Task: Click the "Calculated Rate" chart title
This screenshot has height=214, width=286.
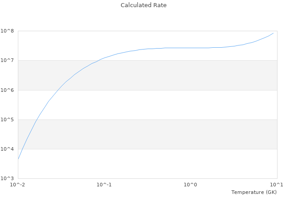Action: pos(143,5)
